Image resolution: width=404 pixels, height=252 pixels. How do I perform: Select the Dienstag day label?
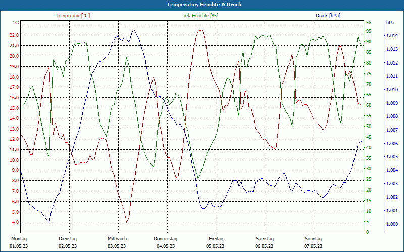click(x=68, y=239)
